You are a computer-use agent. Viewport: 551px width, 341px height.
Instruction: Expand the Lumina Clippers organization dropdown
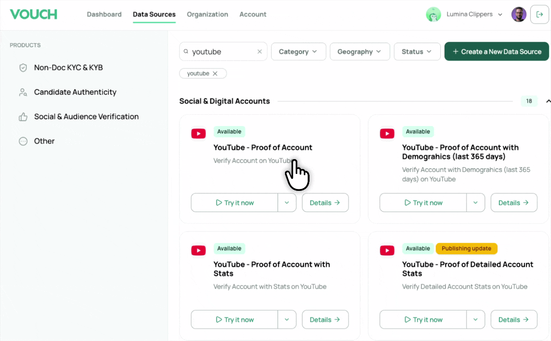click(500, 14)
